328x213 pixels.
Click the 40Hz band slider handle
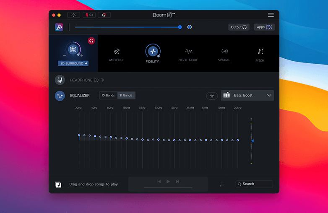coord(95,136)
